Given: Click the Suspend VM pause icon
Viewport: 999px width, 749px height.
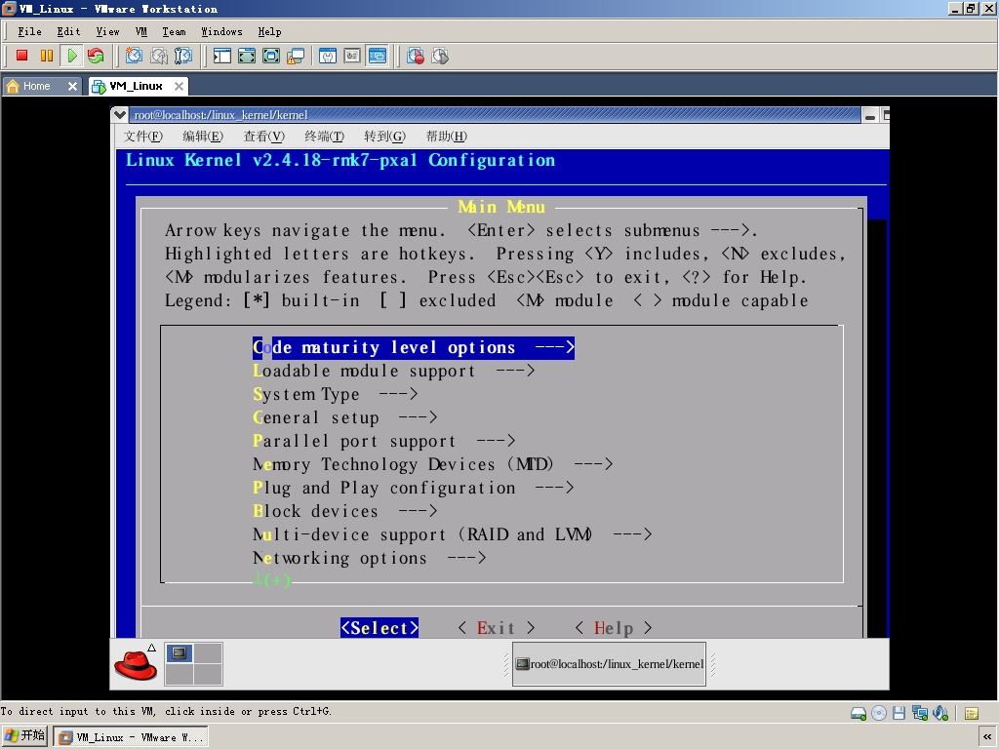Looking at the screenshot, I should [x=47, y=56].
